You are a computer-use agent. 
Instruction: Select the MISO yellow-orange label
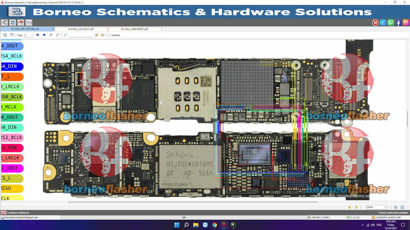coord(12,188)
